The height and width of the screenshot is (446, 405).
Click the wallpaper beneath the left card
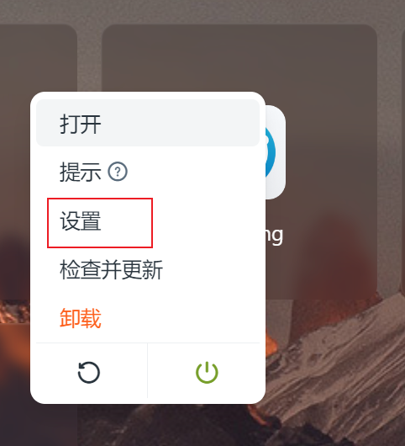(x=14, y=369)
